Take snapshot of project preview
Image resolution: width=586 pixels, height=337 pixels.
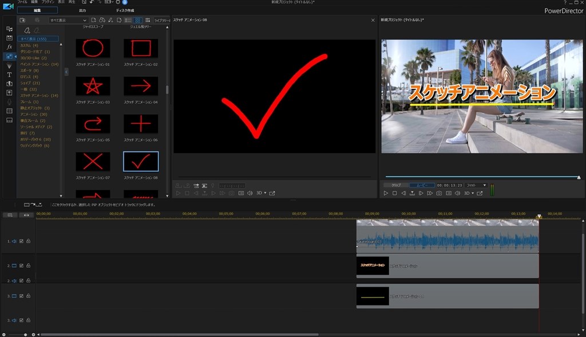tap(439, 193)
